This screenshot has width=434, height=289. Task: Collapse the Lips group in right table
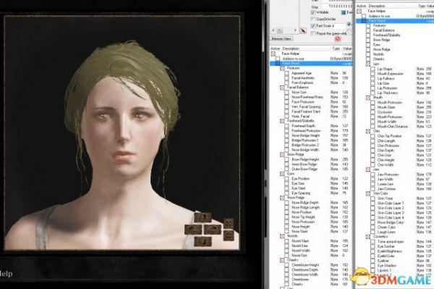coord(368,64)
